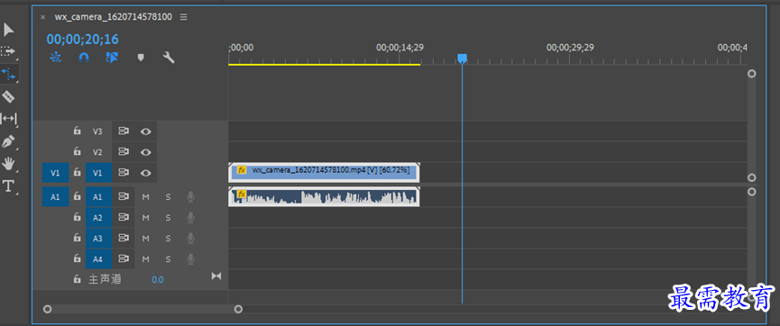Screen dimensions: 780x326
Task: Open Timeline Display Settings wrench
Action: click(x=169, y=58)
